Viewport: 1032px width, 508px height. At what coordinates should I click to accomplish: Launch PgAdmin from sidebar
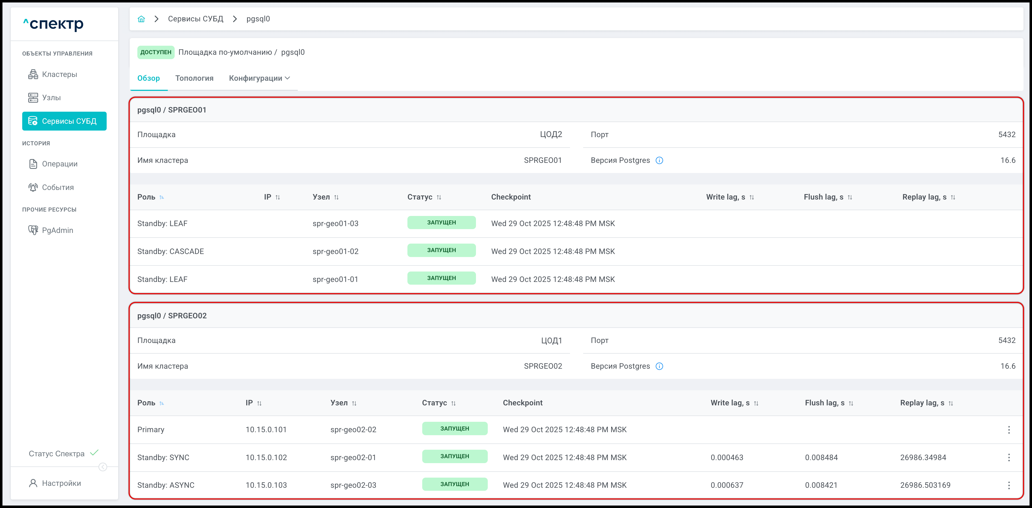click(x=57, y=230)
